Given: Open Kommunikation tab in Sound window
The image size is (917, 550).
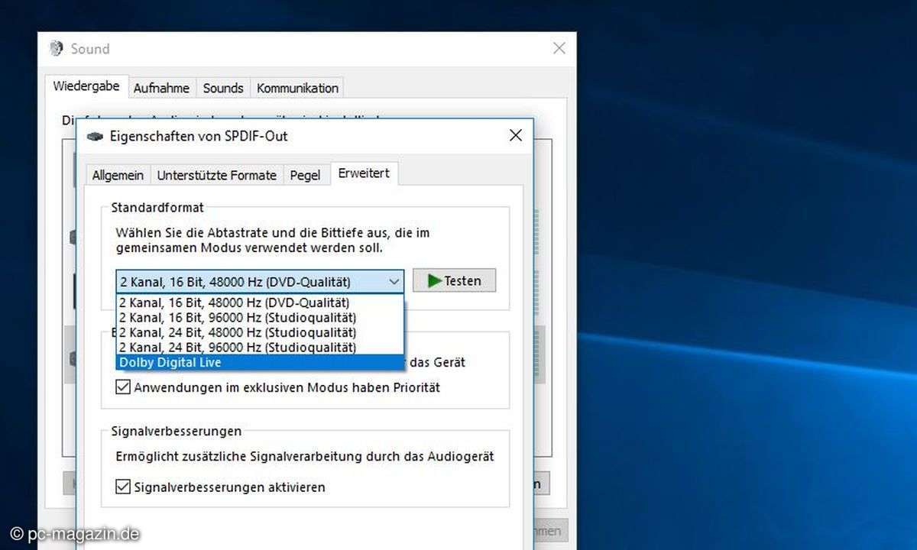Looking at the screenshot, I should pos(297,88).
